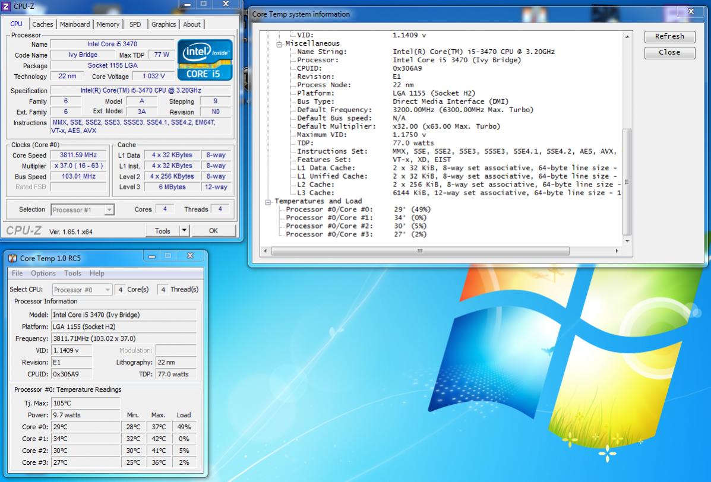Click the TDP 77.0 watts field
Viewport: 711px width, 482px height.
point(176,374)
